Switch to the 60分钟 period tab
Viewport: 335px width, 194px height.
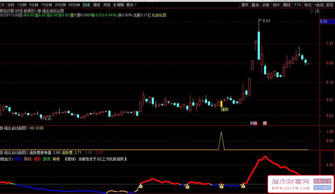point(74,5)
